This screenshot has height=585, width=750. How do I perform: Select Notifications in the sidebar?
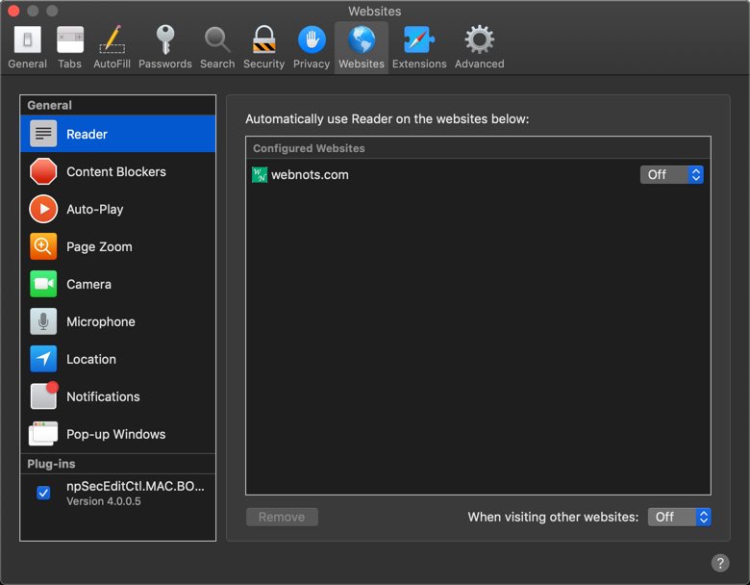pos(103,396)
